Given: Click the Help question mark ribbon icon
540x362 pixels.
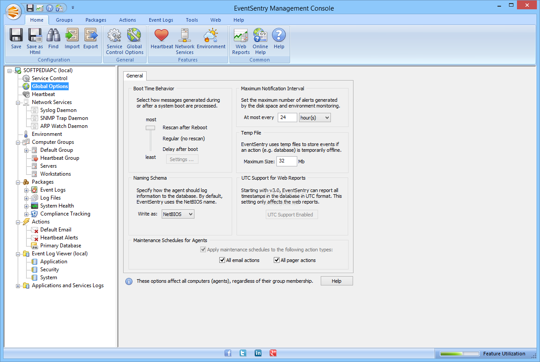Looking at the screenshot, I should [279, 39].
